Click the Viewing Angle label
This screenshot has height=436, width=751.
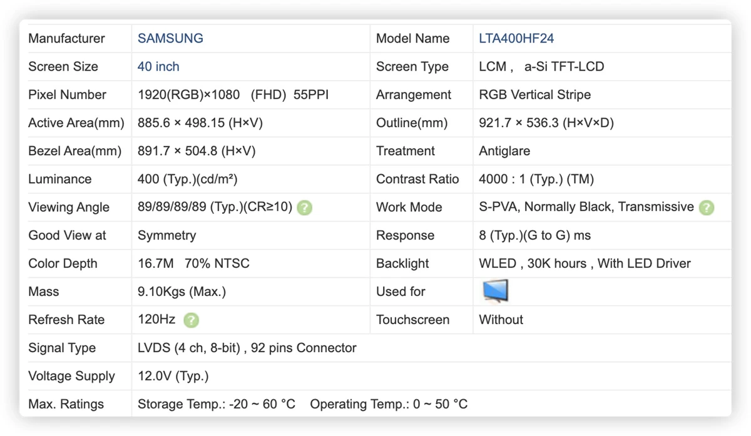(x=69, y=207)
